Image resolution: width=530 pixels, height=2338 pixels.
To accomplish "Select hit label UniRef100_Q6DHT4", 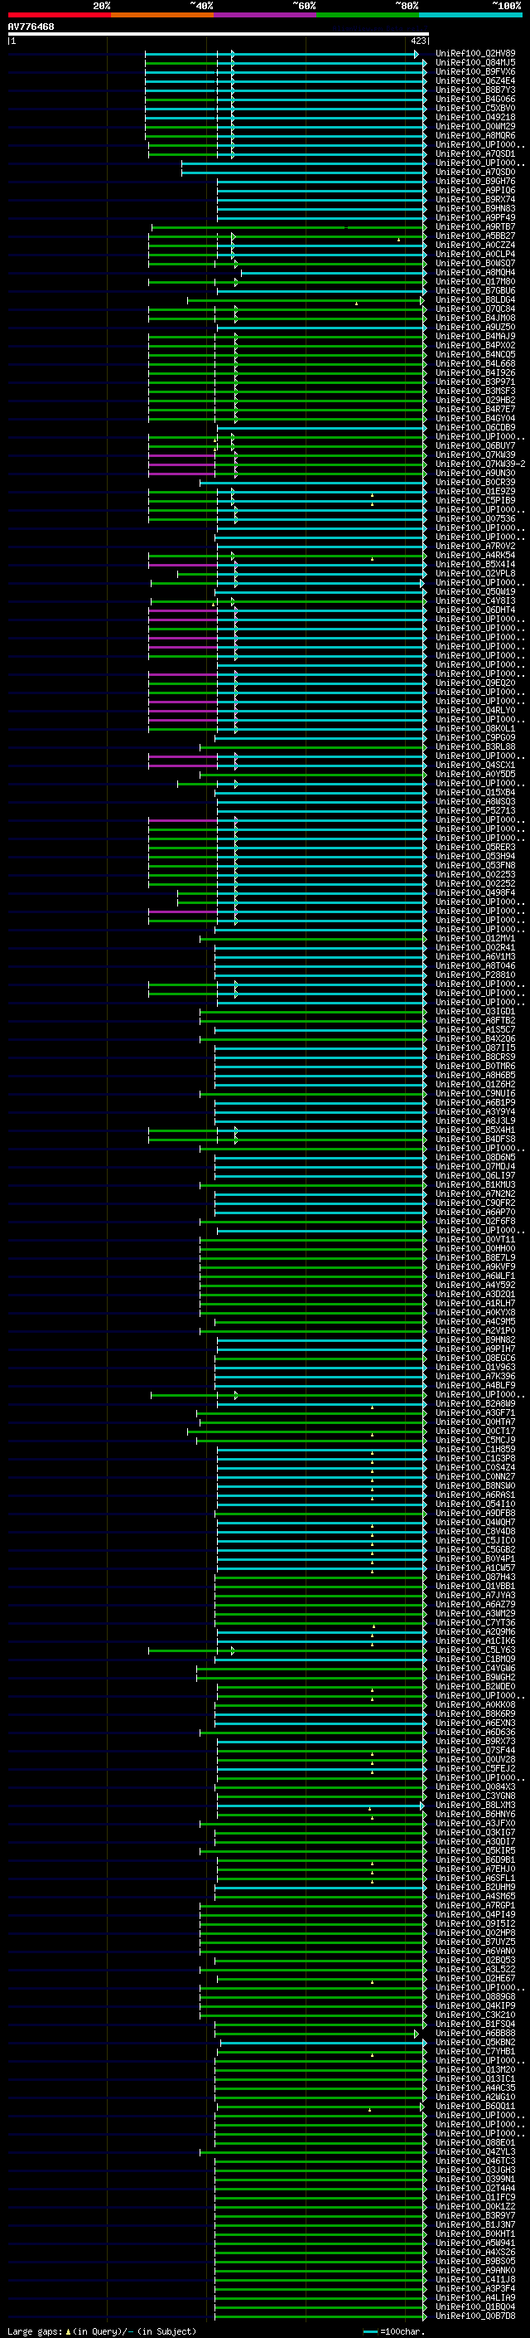I will (x=475, y=610).
